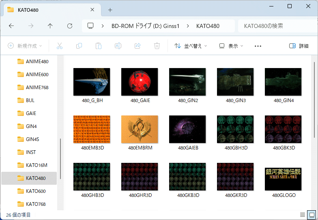Select the 480GAIEB nebula thumbnail

point(187,129)
